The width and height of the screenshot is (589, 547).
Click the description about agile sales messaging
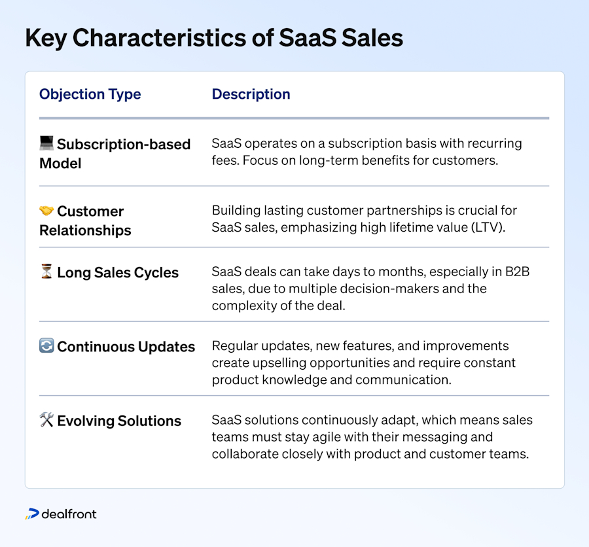coord(372,437)
